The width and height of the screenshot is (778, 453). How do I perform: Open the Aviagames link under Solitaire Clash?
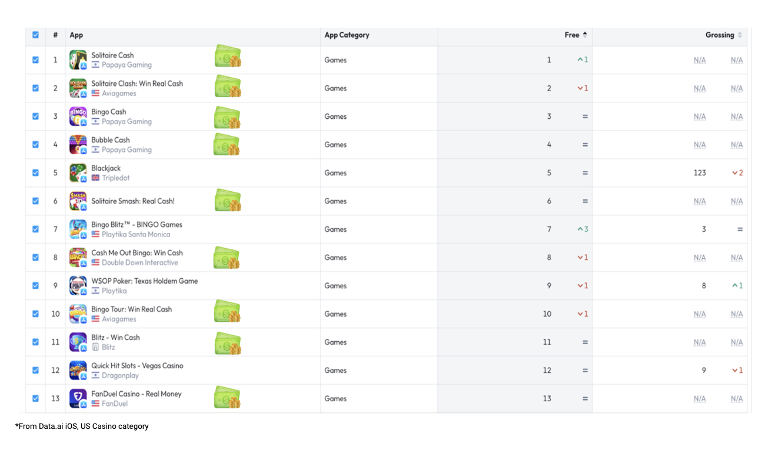tap(119, 94)
